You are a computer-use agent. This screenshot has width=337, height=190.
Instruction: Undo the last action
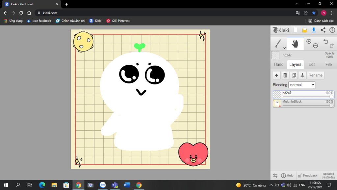coord(325,41)
